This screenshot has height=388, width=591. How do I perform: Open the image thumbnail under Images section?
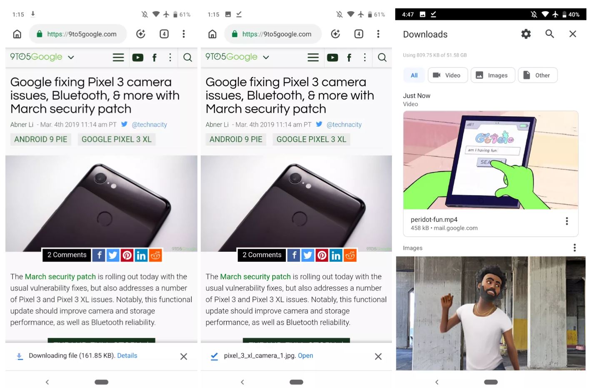pyautogui.click(x=491, y=313)
